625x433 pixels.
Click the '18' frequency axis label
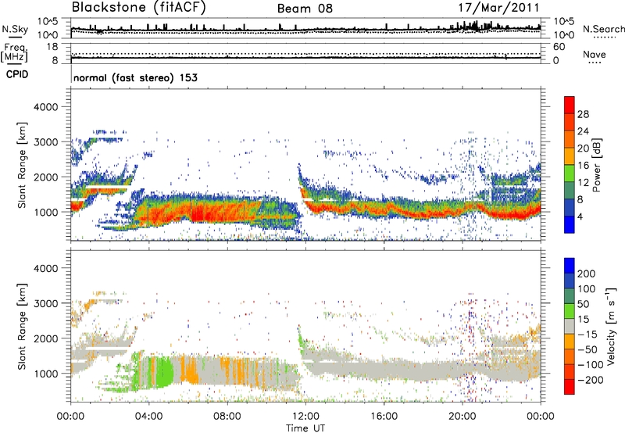tap(52, 47)
